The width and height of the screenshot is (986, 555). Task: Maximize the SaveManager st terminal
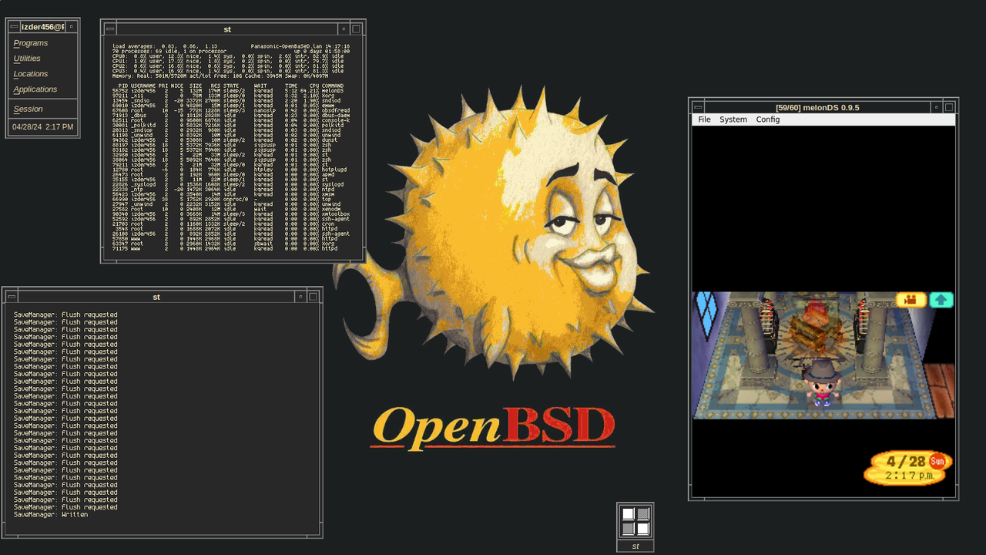coord(314,296)
